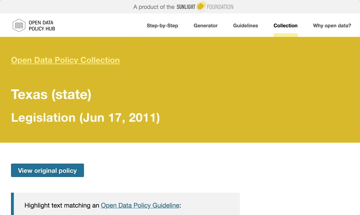This screenshot has height=215, width=360.
Task: Click the blue left edge of highlight box
Action: [12, 204]
